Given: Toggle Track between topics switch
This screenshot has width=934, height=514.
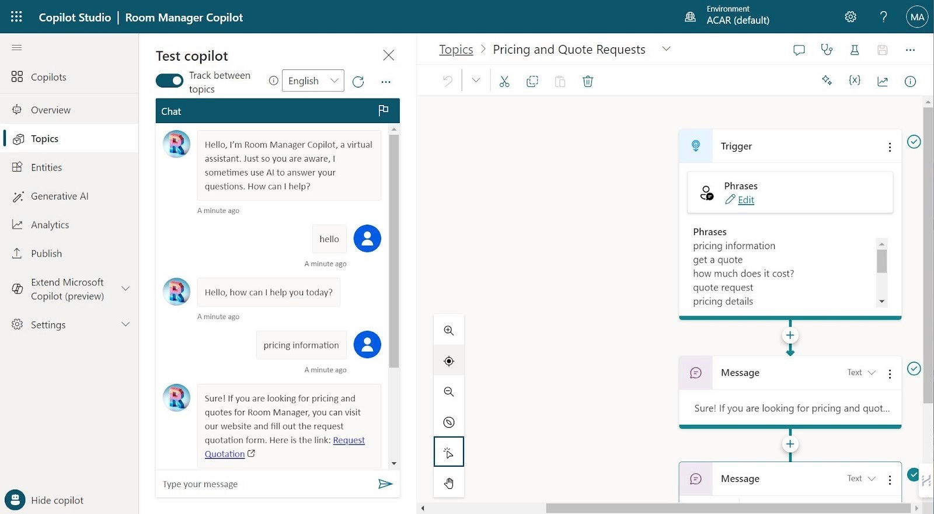Looking at the screenshot, I should [169, 81].
